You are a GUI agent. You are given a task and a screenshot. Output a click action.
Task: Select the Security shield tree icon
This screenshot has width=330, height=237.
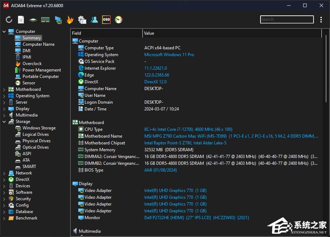11,199
